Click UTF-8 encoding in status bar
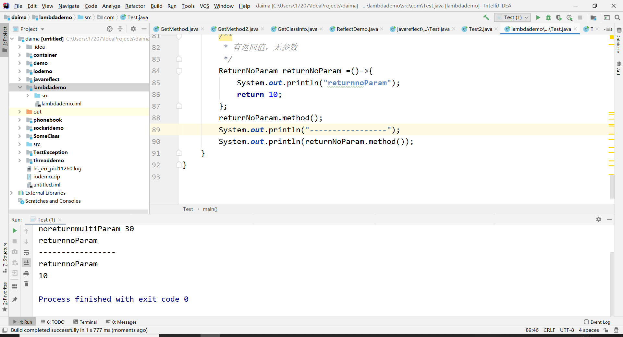The width and height of the screenshot is (623, 337). [567, 330]
